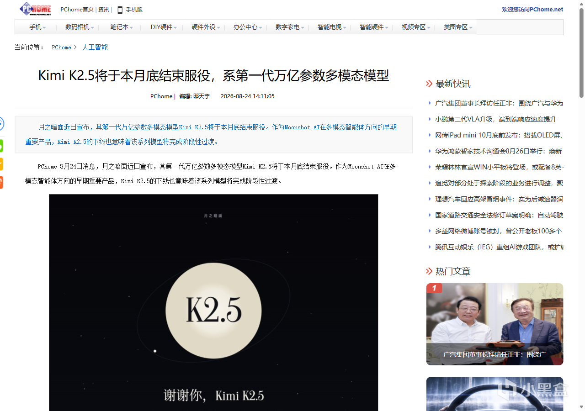This screenshot has width=585, height=411.
Task: Go to the 资讯 link in header
Action: click(x=104, y=10)
